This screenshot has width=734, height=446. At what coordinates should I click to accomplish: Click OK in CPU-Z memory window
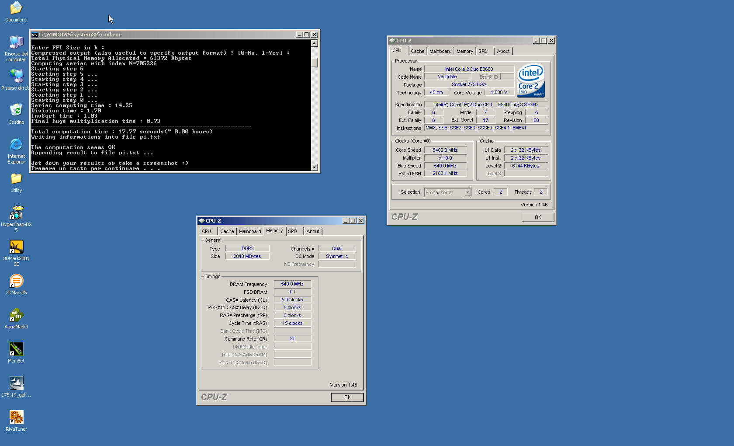click(x=347, y=397)
